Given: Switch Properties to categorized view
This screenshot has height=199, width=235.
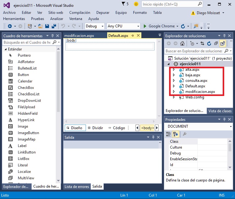Looking at the screenshot, I should pos(168,134).
